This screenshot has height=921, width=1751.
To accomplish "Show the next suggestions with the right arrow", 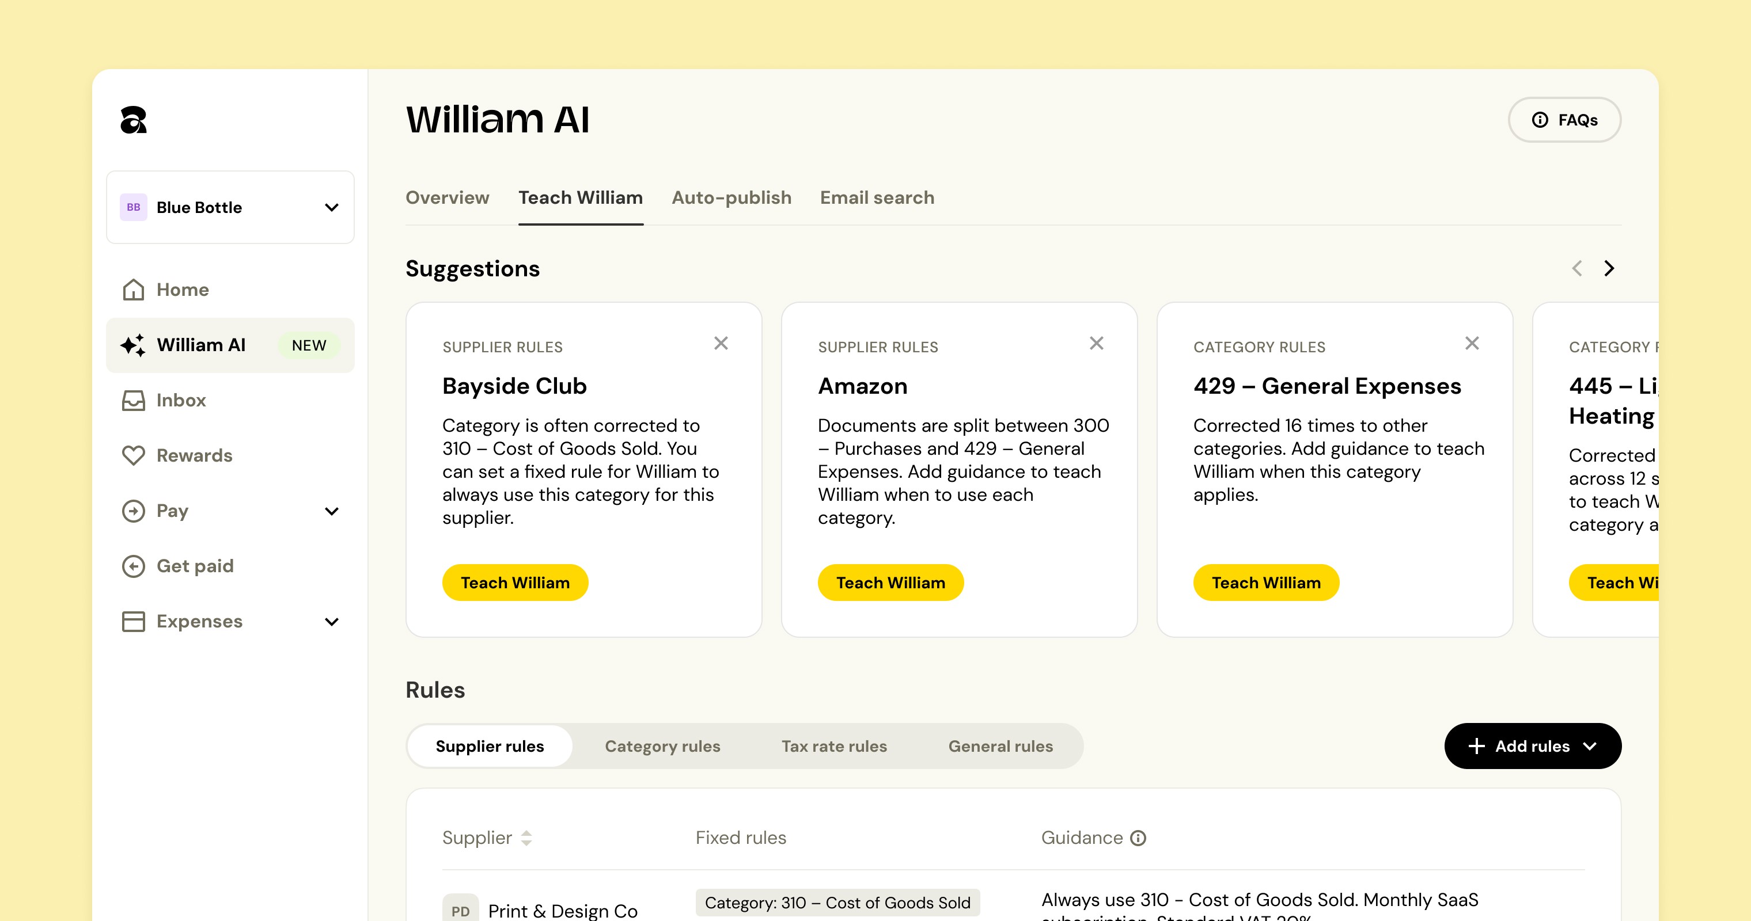I will pos(1609,268).
